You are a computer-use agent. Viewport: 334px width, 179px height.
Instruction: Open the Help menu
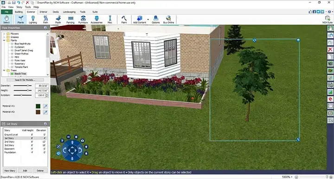click(x=36, y=7)
